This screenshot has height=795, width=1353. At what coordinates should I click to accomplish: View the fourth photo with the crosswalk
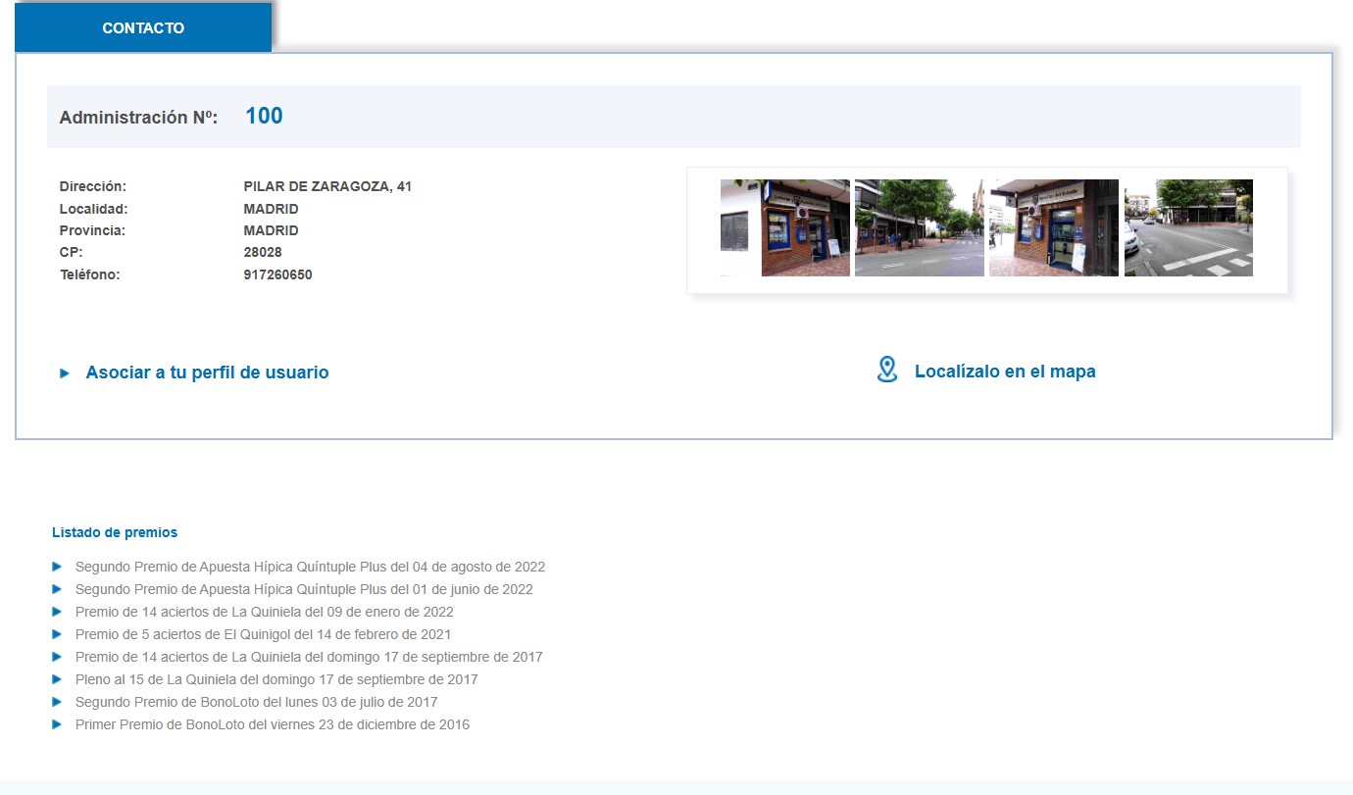(x=1187, y=227)
